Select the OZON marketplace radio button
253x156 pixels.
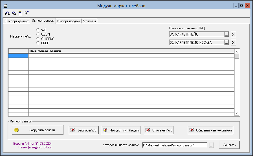(x=38, y=34)
